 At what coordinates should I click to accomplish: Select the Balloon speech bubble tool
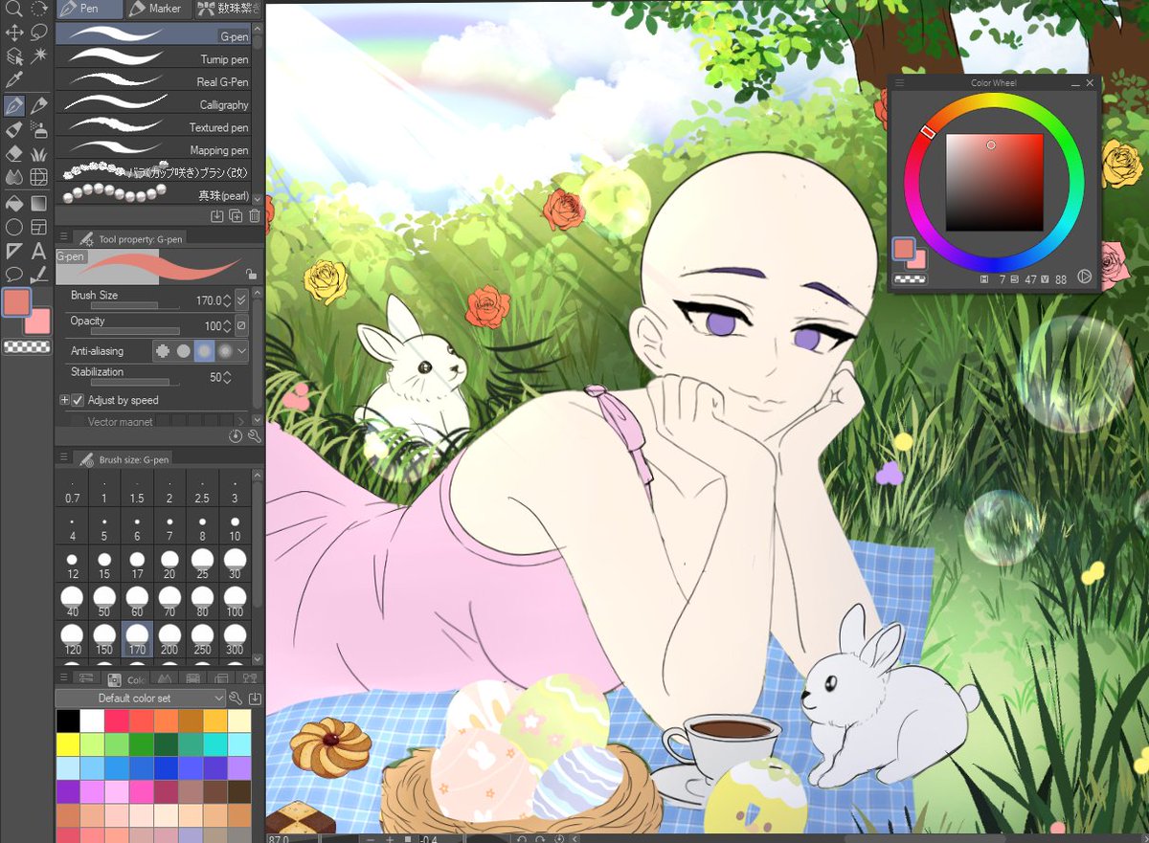(x=13, y=275)
